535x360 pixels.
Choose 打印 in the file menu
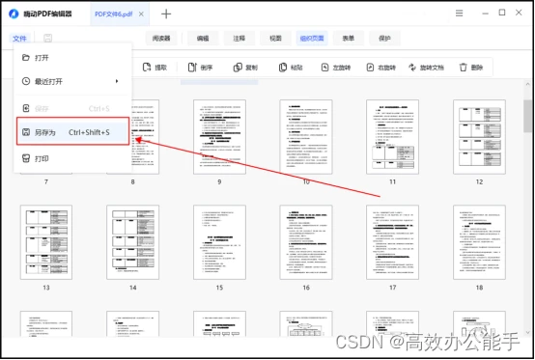pyautogui.click(x=72, y=158)
